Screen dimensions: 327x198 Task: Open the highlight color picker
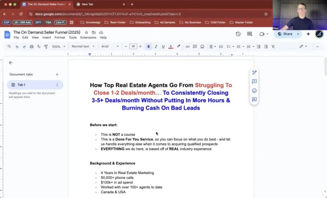[x=178, y=46]
